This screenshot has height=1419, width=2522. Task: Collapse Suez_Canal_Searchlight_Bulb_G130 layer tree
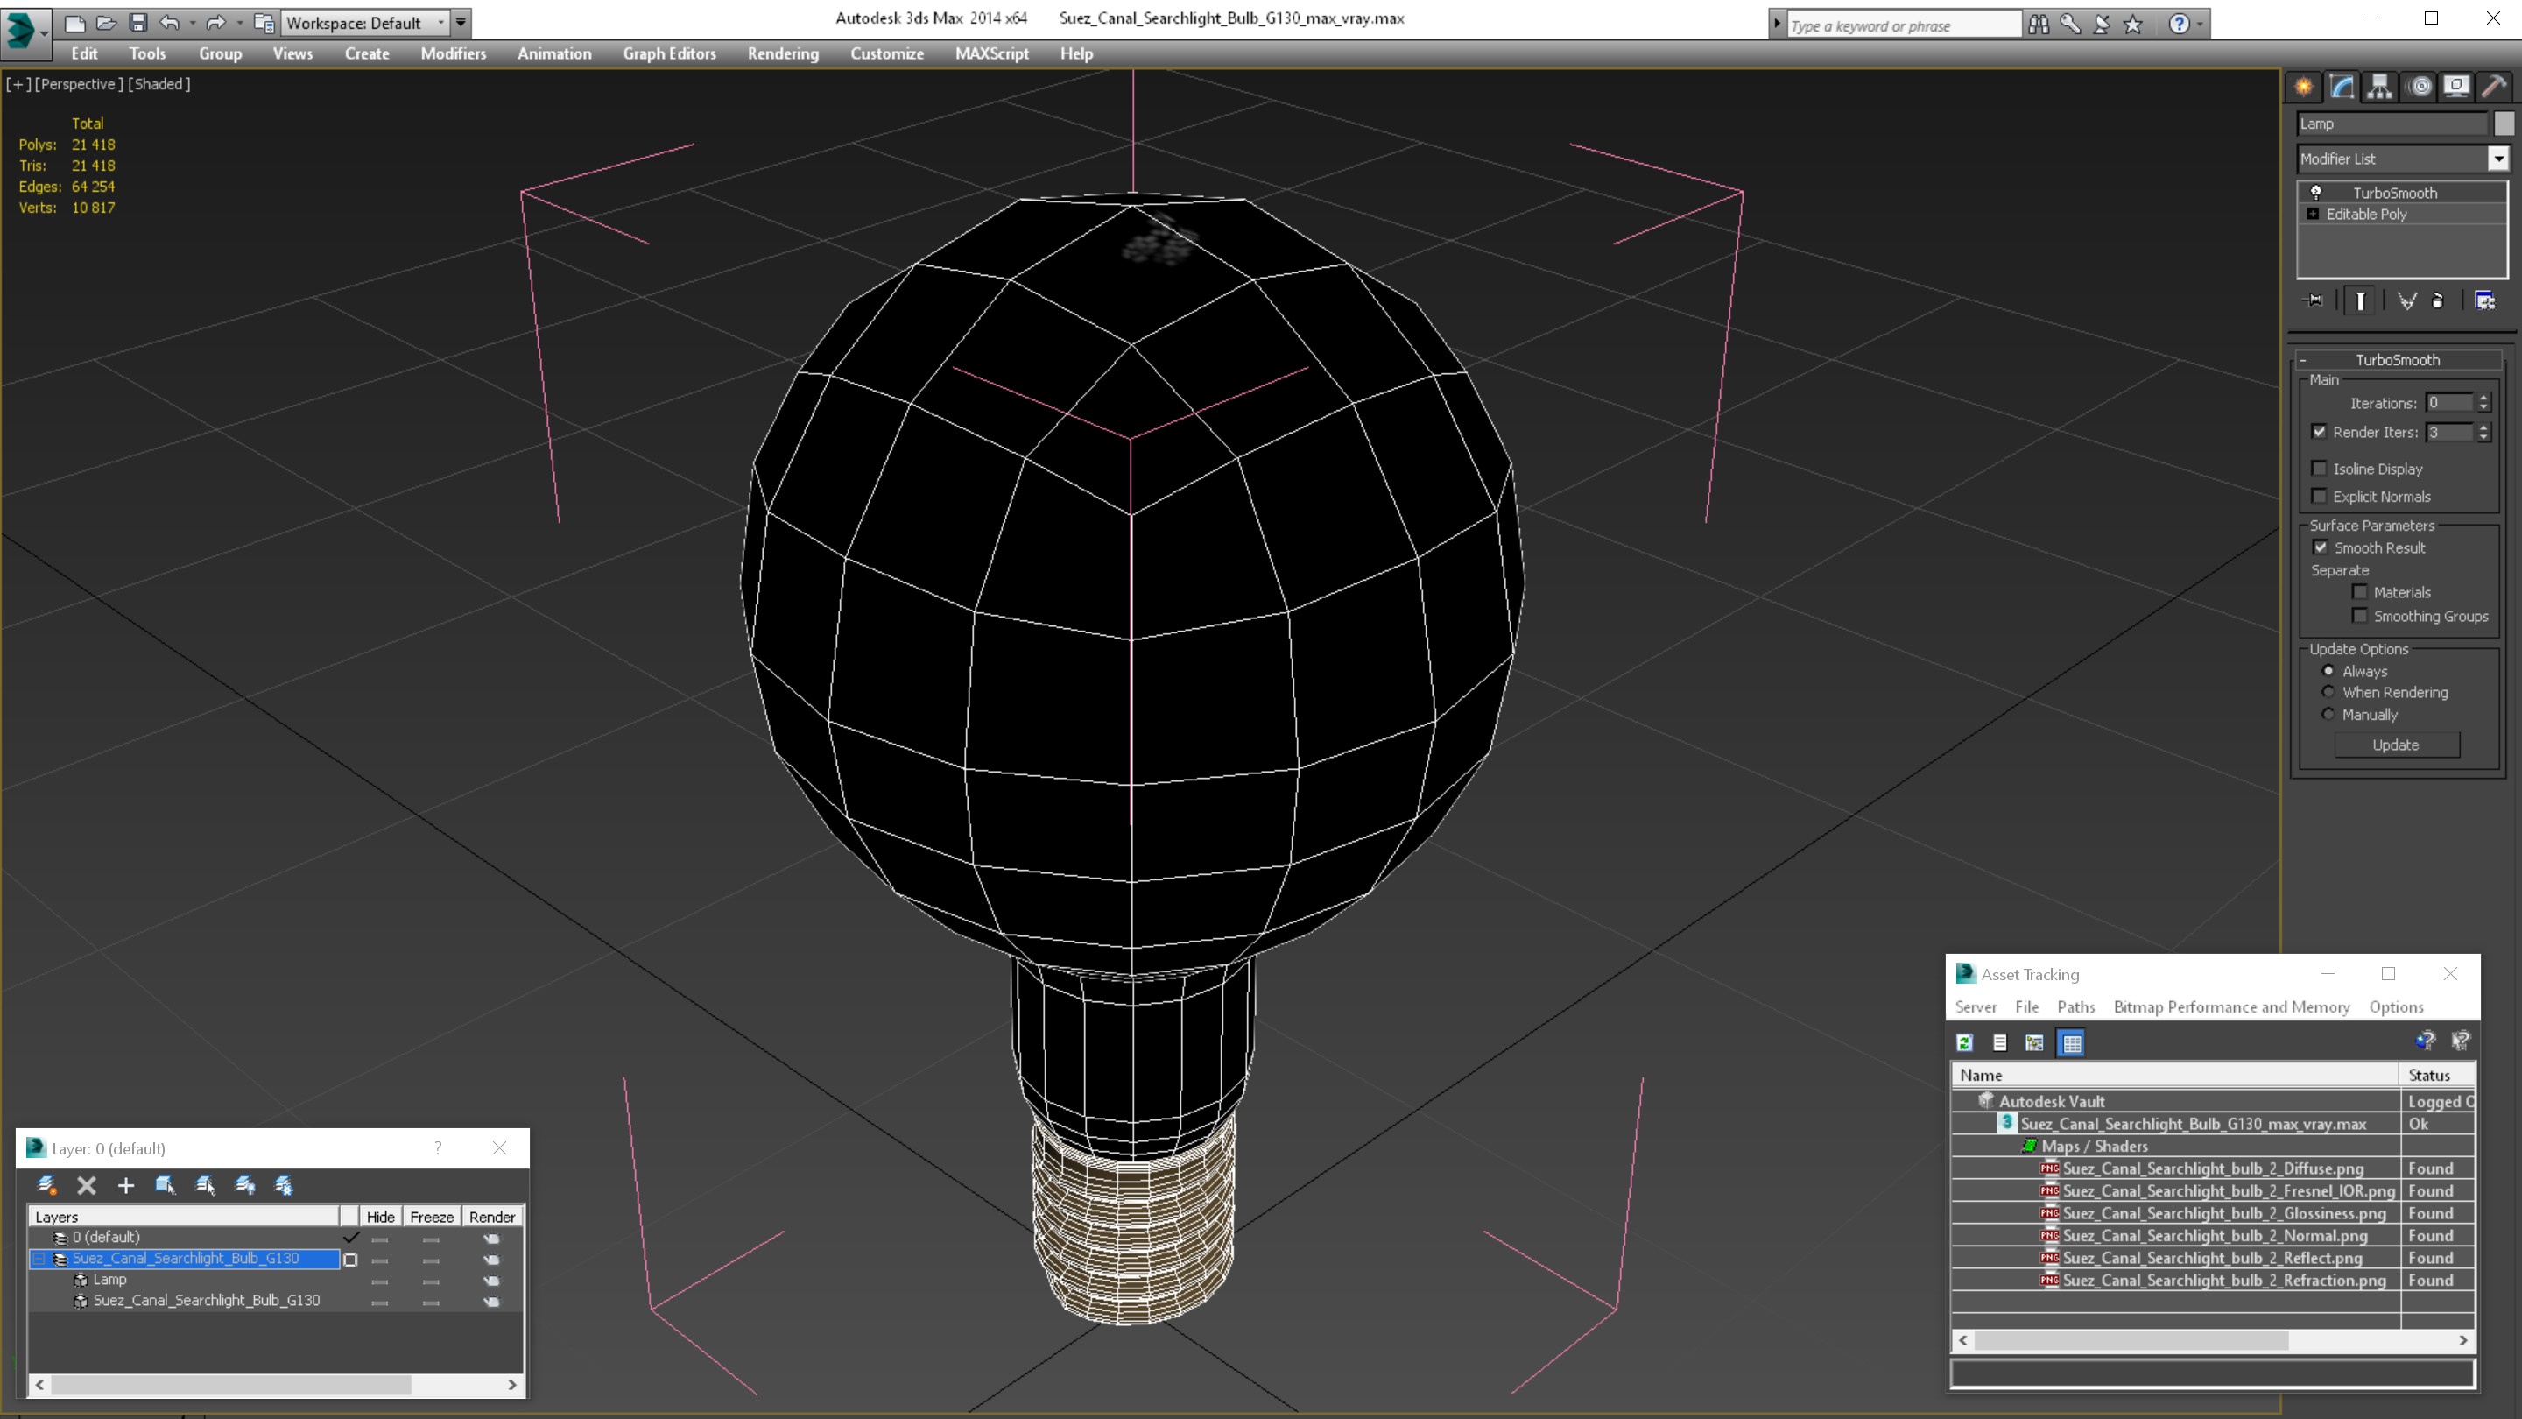click(x=39, y=1260)
